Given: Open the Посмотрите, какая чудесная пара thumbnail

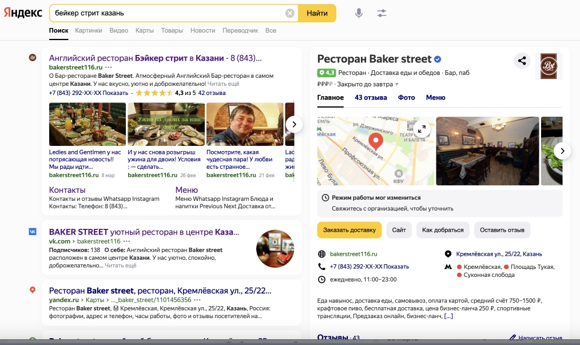Looking at the screenshot, I should 245,124.
